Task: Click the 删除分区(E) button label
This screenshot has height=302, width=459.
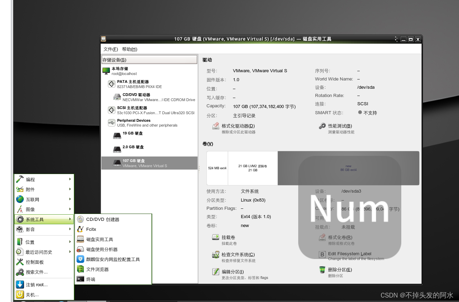Action: coord(340,270)
